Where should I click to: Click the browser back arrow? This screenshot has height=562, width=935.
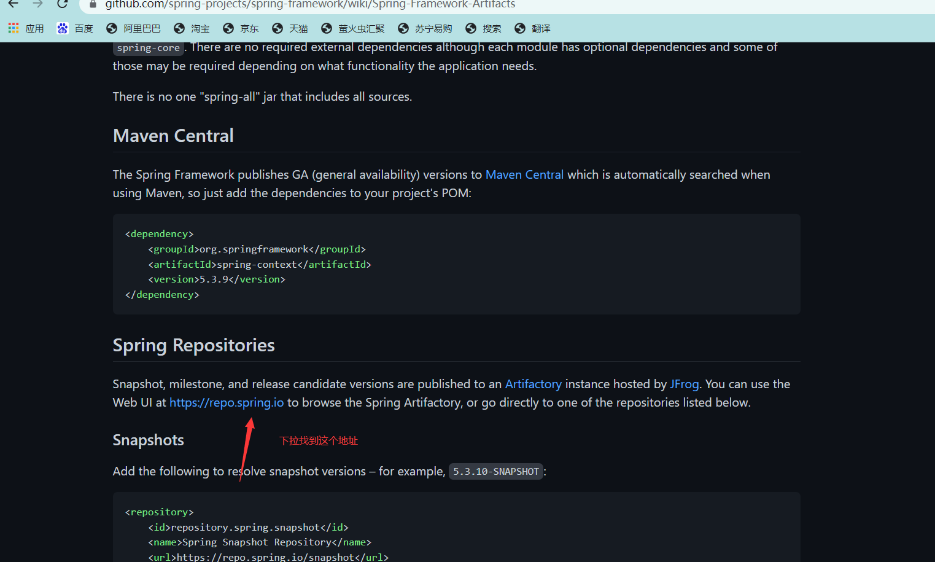[13, 4]
